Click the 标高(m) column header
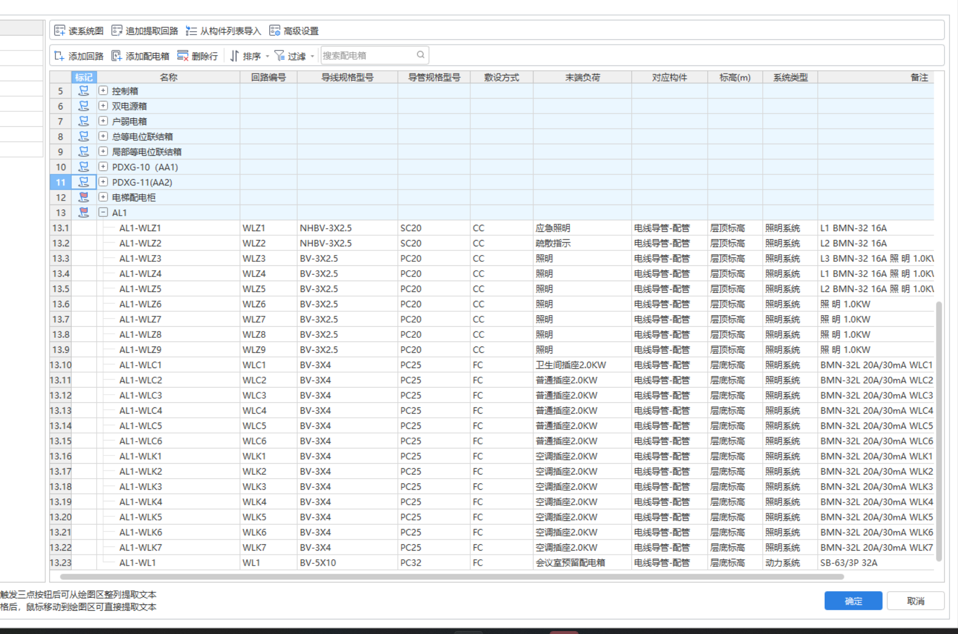 pos(735,77)
